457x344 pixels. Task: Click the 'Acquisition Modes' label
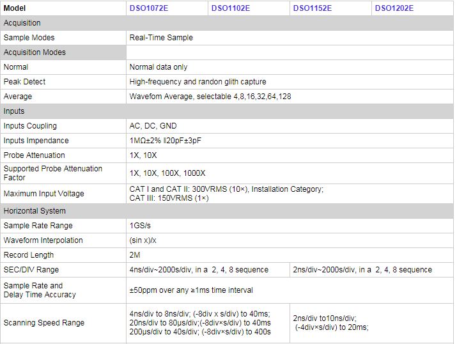pos(35,52)
